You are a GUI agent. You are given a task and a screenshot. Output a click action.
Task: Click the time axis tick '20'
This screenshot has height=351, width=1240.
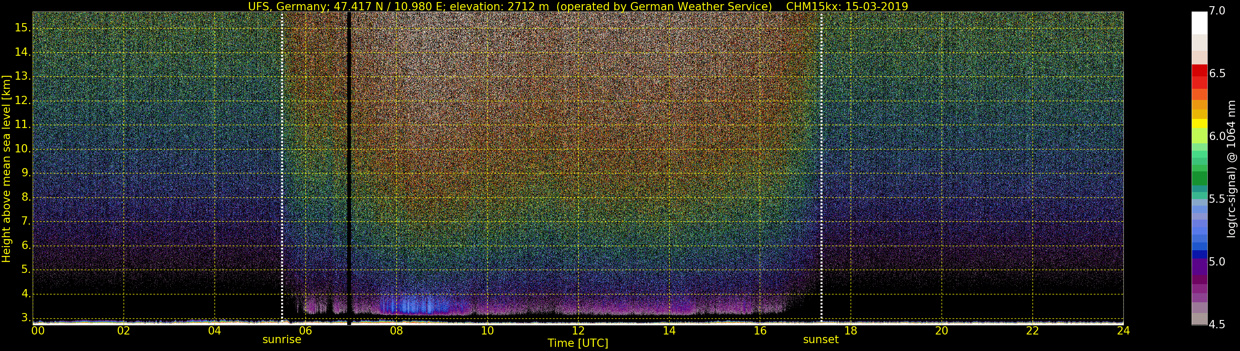pos(942,331)
